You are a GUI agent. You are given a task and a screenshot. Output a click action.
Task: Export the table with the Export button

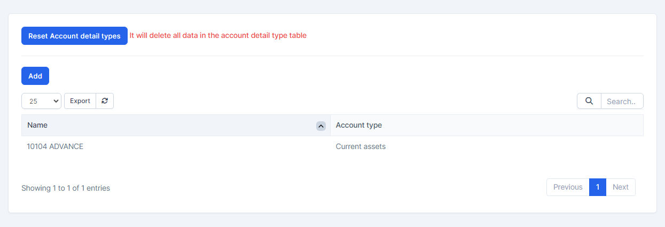click(80, 101)
